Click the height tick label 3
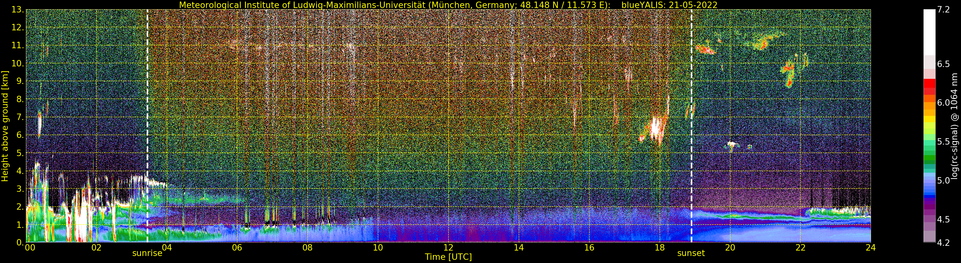961x263 pixels. [x=20, y=189]
